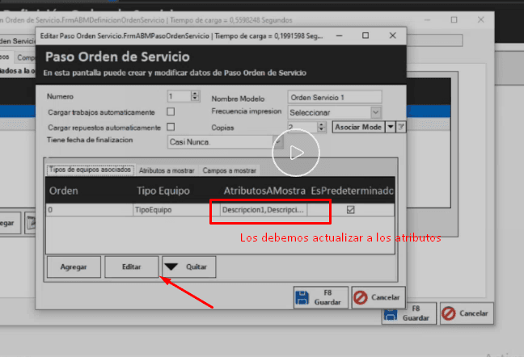Click Cancelar button in the front dialog
This screenshot has height=357, width=524.
tap(375, 297)
